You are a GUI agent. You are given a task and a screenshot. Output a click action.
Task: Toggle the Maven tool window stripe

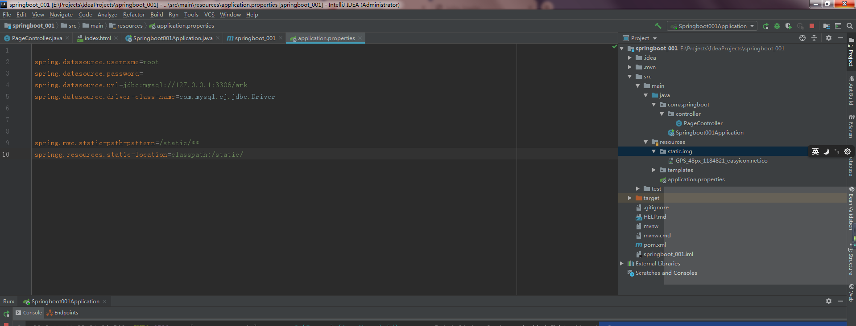[x=852, y=126]
